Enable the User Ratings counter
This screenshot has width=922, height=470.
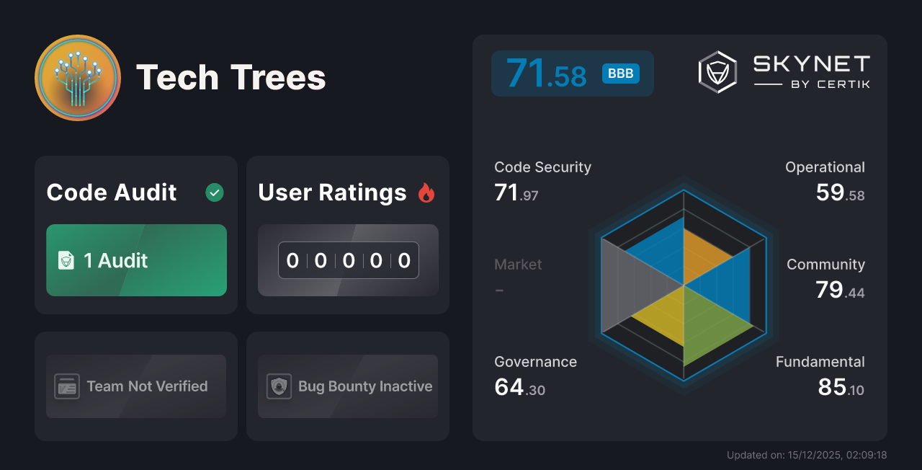[x=348, y=260]
